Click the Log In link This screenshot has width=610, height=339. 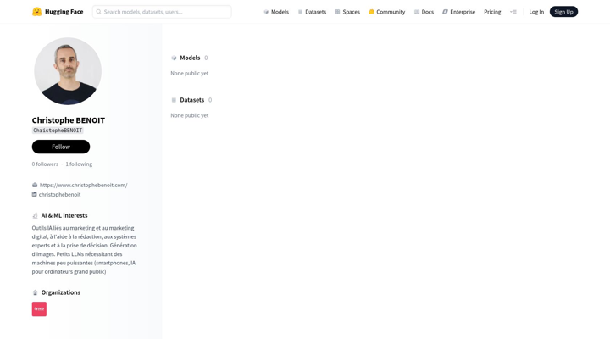click(x=536, y=12)
